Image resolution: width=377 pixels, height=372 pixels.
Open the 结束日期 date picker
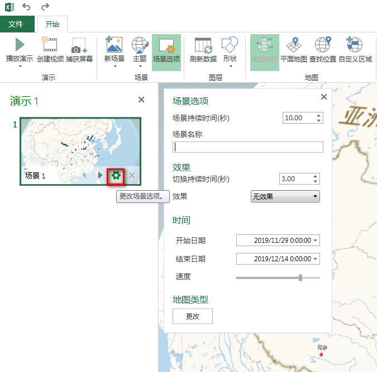pos(316,259)
